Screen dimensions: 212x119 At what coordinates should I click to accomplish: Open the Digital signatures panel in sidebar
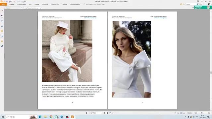[2, 46]
